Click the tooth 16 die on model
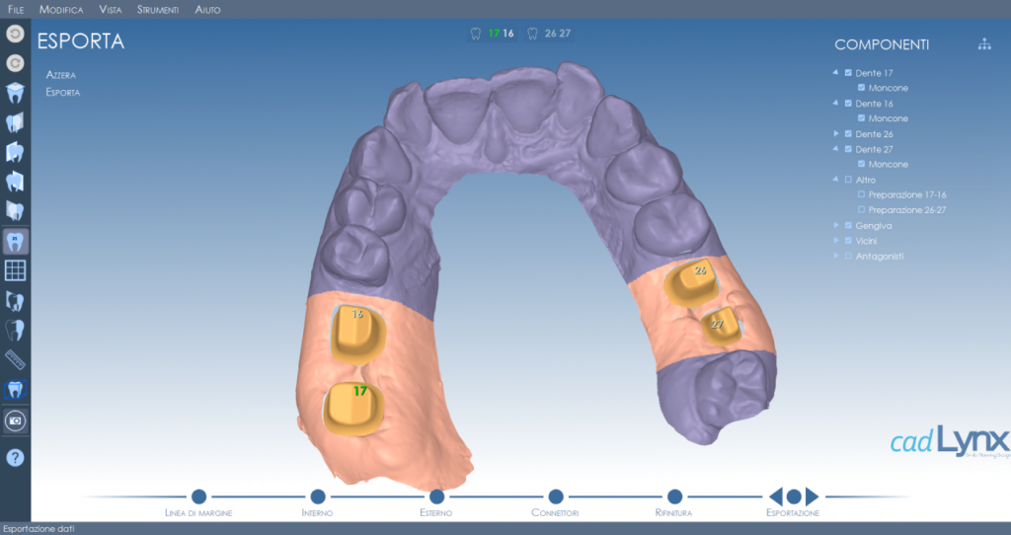The height and width of the screenshot is (535, 1011). click(357, 335)
